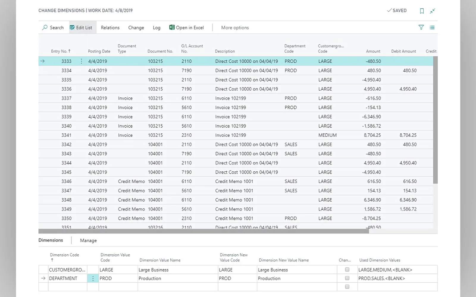
Task: Click amount 8,704.25 in Debit column
Action: [408, 135]
